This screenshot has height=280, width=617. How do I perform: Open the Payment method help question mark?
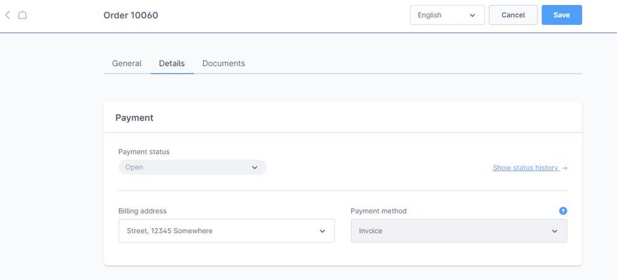[x=563, y=211]
